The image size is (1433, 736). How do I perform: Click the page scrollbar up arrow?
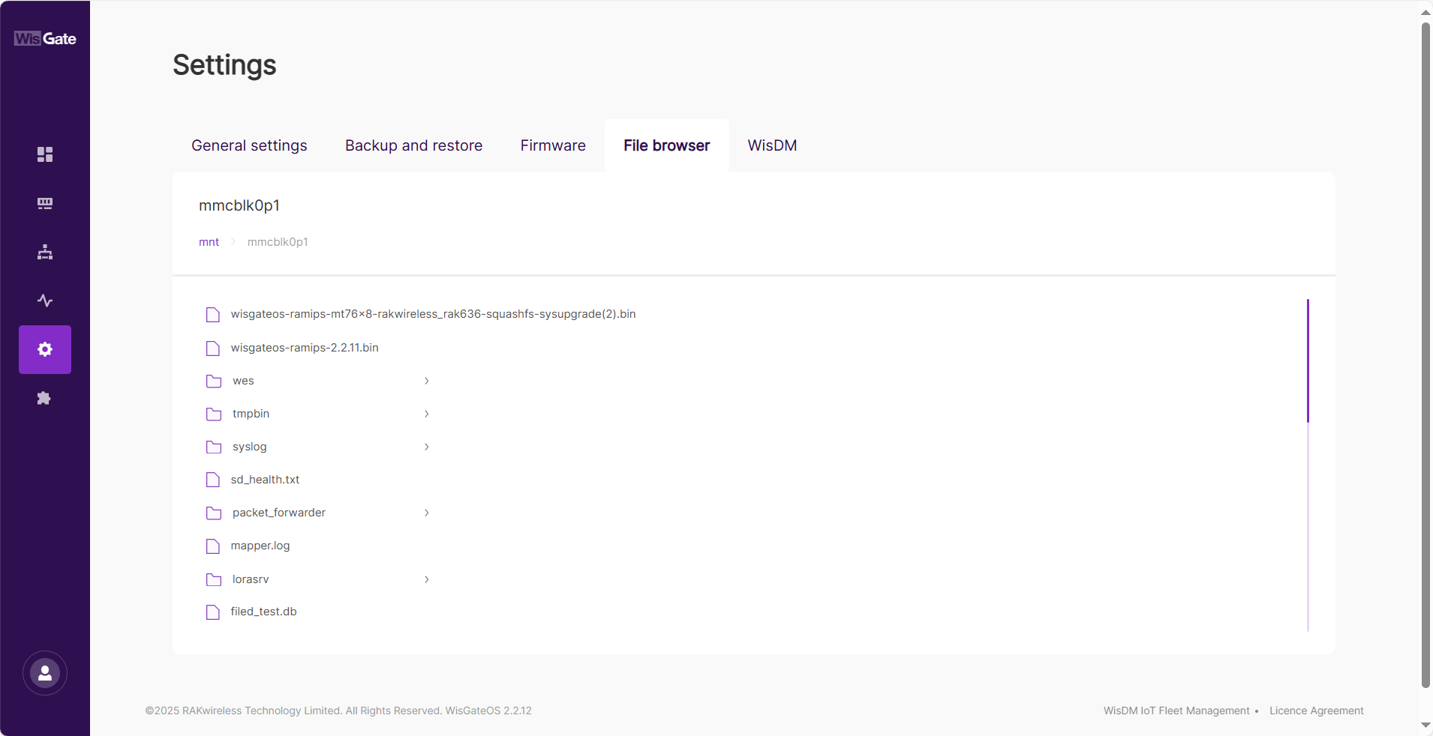coord(1425,12)
